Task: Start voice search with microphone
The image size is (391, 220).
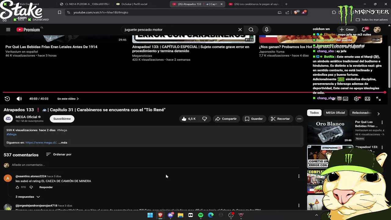Action: (x=267, y=30)
